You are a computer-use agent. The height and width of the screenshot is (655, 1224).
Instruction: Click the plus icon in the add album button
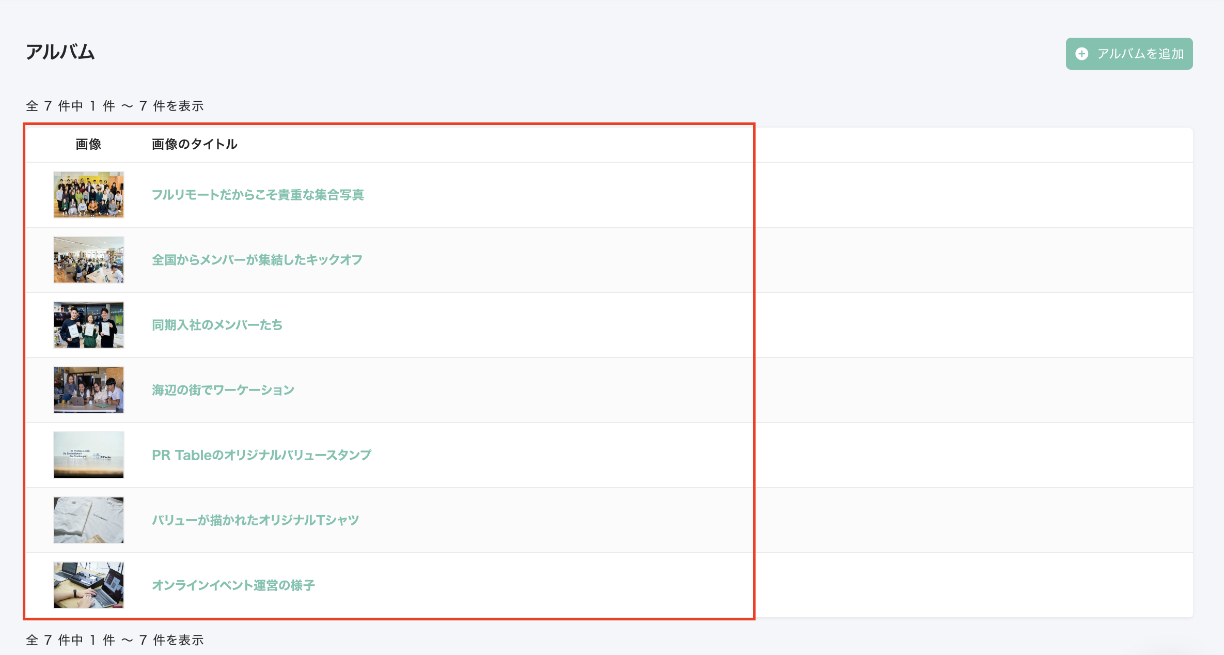tap(1081, 54)
